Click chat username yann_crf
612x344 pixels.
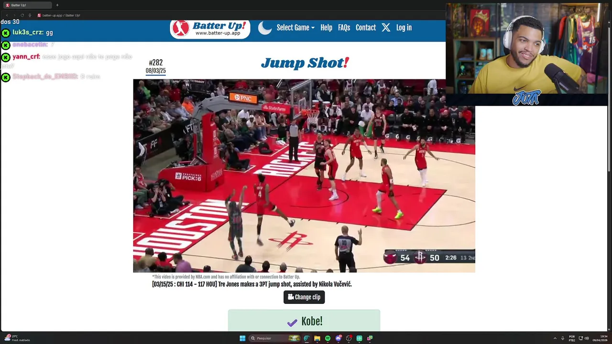[x=26, y=56]
